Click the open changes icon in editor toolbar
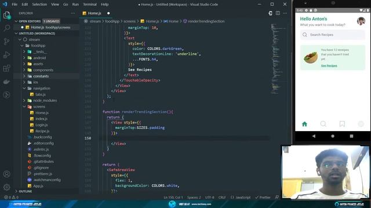This screenshot has height=208, width=371. [x=270, y=13]
